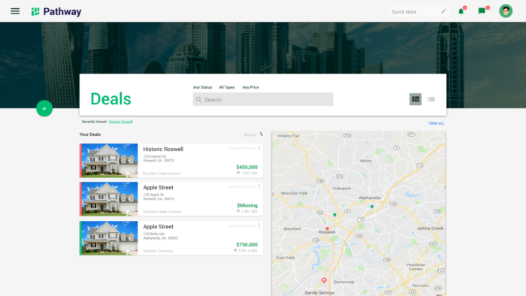The height and width of the screenshot is (296, 526).
Task: Open options for Apple Street $Missing deal
Action: [259, 186]
